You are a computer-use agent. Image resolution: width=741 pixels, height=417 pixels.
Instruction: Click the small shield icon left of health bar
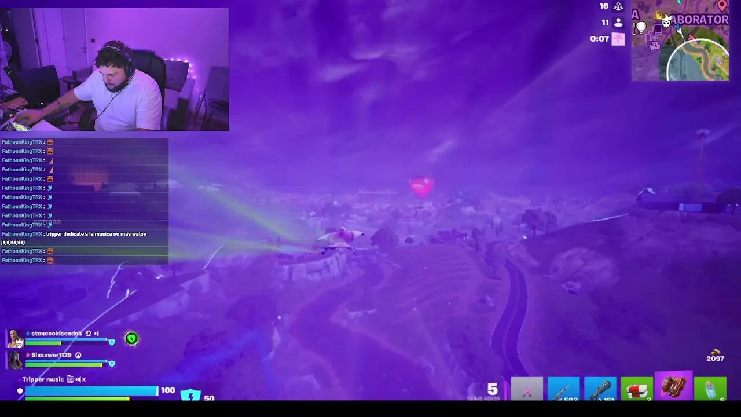[x=20, y=392]
